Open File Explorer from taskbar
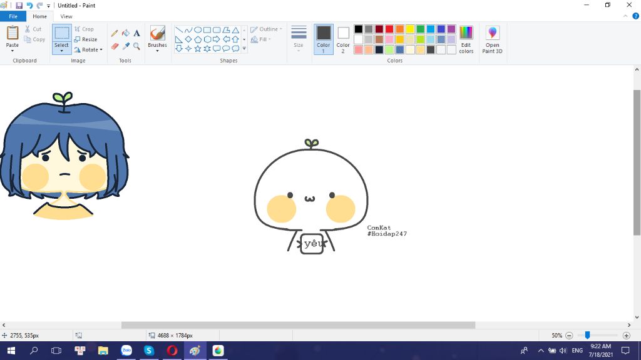 [103, 351]
